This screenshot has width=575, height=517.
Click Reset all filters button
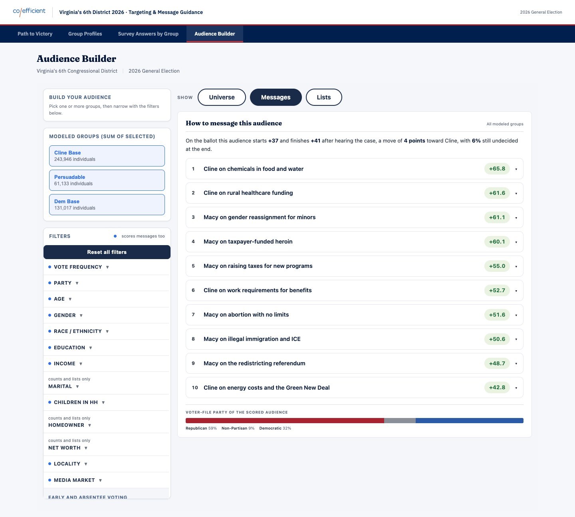(x=107, y=252)
